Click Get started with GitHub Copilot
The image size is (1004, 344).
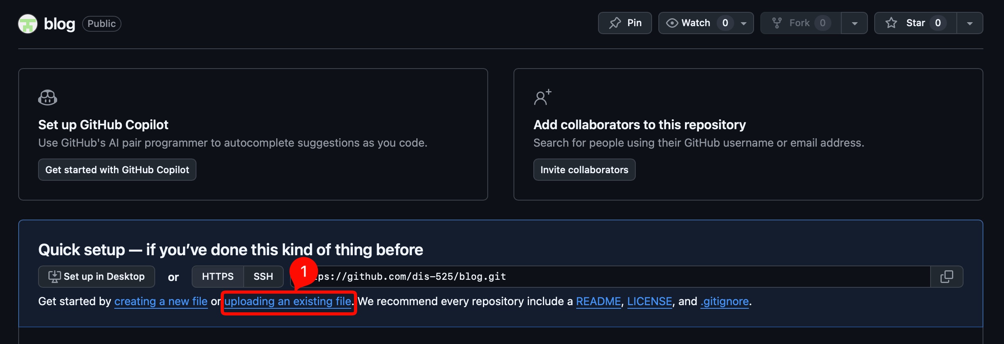[x=117, y=170]
